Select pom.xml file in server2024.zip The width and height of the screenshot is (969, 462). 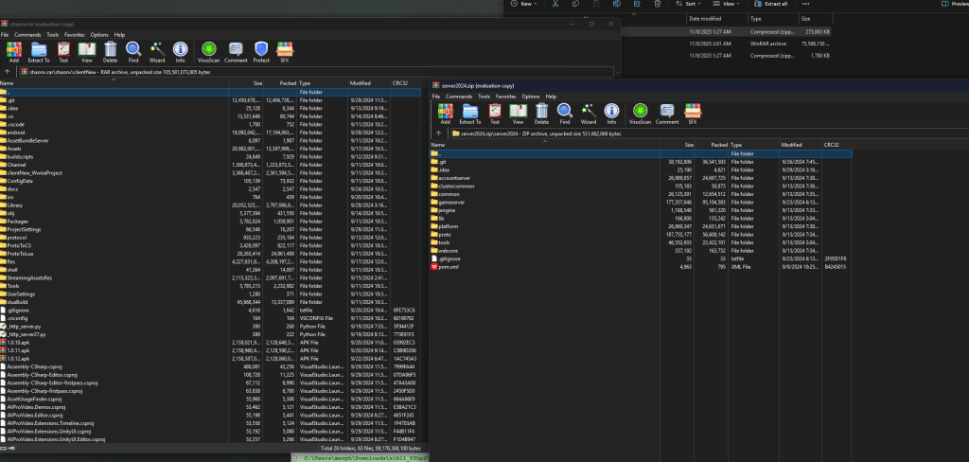click(449, 269)
